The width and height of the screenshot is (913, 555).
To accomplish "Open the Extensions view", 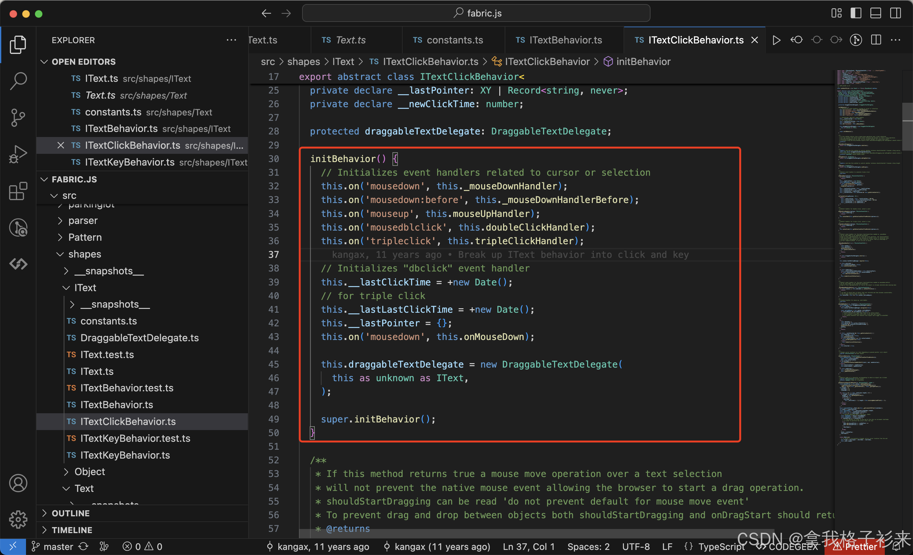I will 18,191.
